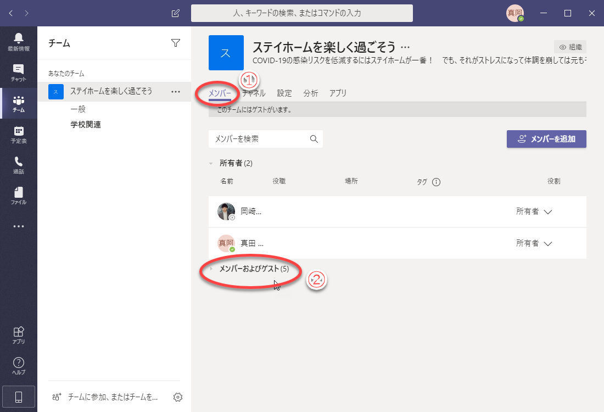604x412 pixels.
Task: Open the Calendar (予定表) sidebar icon
Action: pyautogui.click(x=19, y=135)
